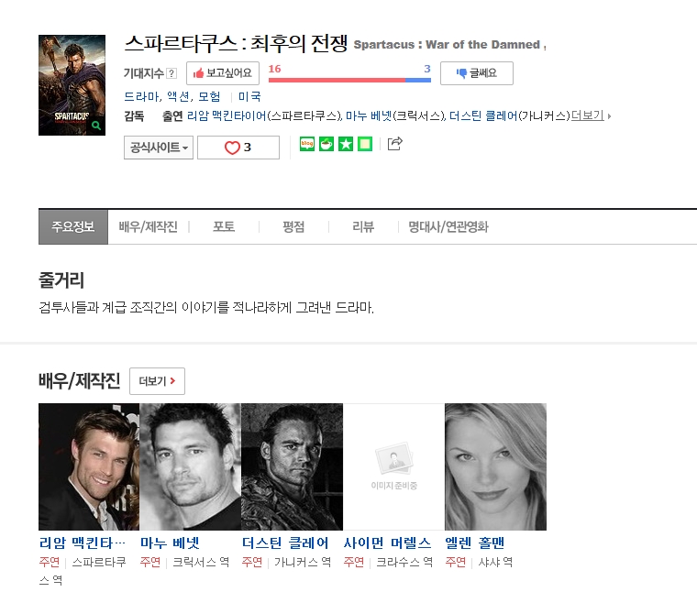The width and height of the screenshot is (697, 614).
Task: Click the green square memo icon
Action: tap(365, 144)
